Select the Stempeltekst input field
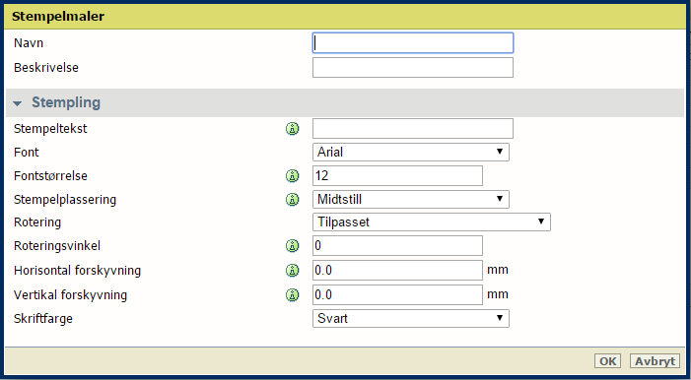This screenshot has height=380, width=691. click(413, 129)
